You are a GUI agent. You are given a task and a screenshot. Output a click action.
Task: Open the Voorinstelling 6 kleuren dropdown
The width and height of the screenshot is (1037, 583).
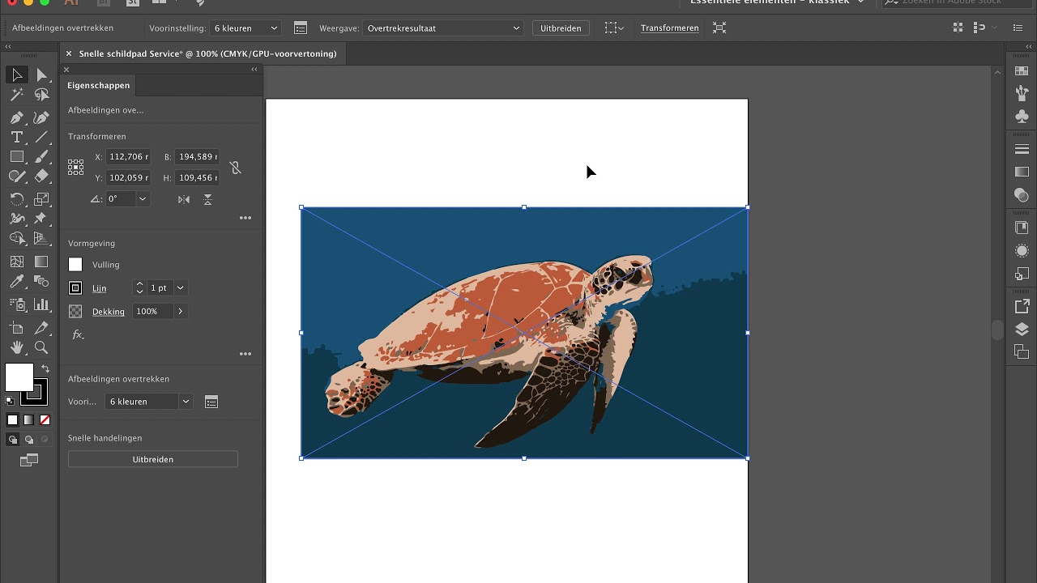(x=245, y=28)
